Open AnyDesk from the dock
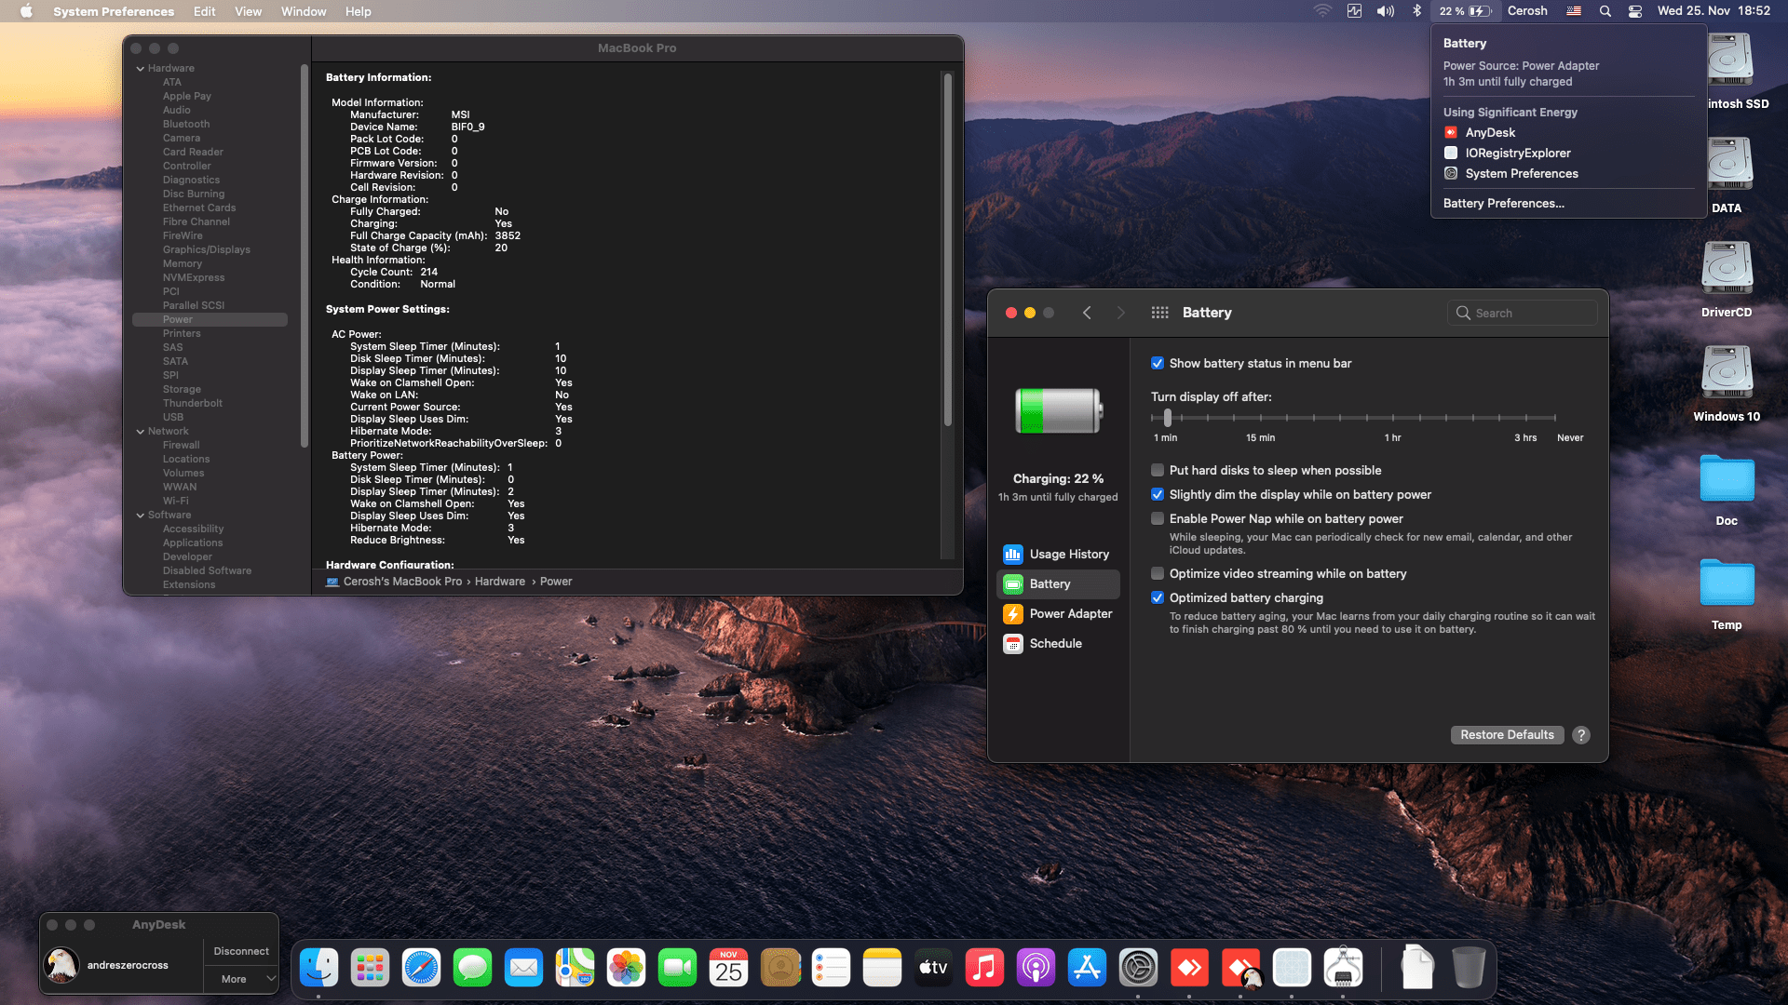The image size is (1788, 1005). tap(1190, 967)
